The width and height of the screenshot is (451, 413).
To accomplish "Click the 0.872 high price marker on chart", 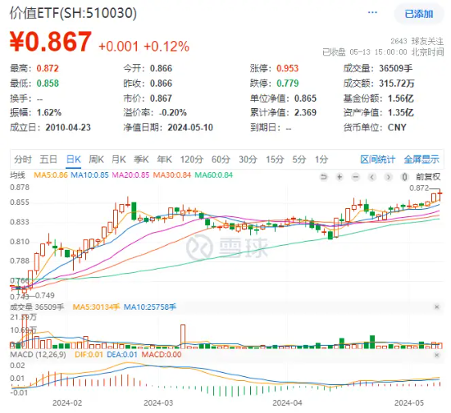I will tap(419, 188).
